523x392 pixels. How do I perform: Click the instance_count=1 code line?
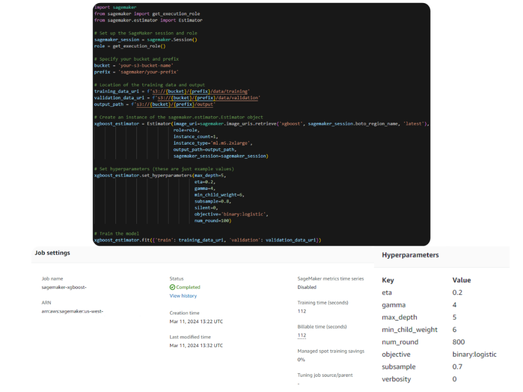click(x=196, y=137)
